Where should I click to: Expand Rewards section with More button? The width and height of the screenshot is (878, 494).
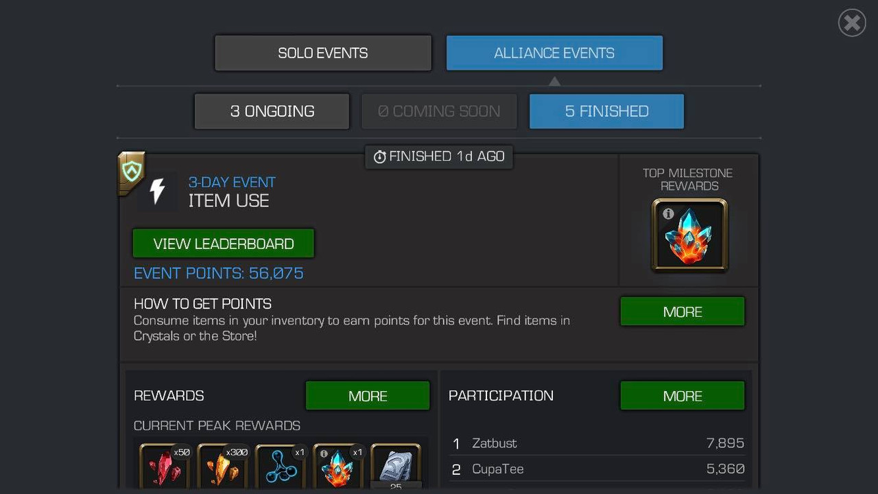[x=368, y=396]
